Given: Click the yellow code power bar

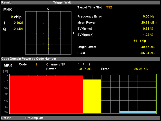Looking at the screenshot, I should point(92,96).
